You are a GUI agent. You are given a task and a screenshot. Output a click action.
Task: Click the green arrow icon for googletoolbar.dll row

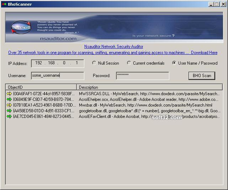9,111
